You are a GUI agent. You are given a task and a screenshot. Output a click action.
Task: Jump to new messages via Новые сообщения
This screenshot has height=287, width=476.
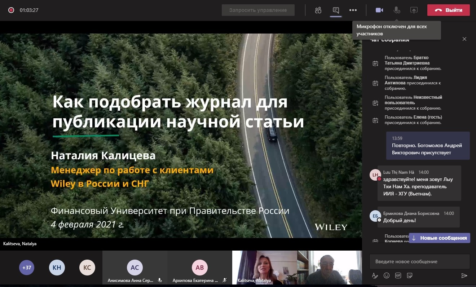[440, 238]
